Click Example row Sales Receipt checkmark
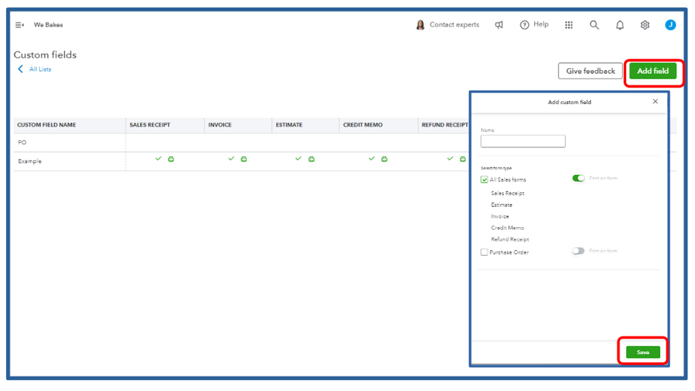Image resolution: width=695 pixels, height=391 pixels. point(158,158)
